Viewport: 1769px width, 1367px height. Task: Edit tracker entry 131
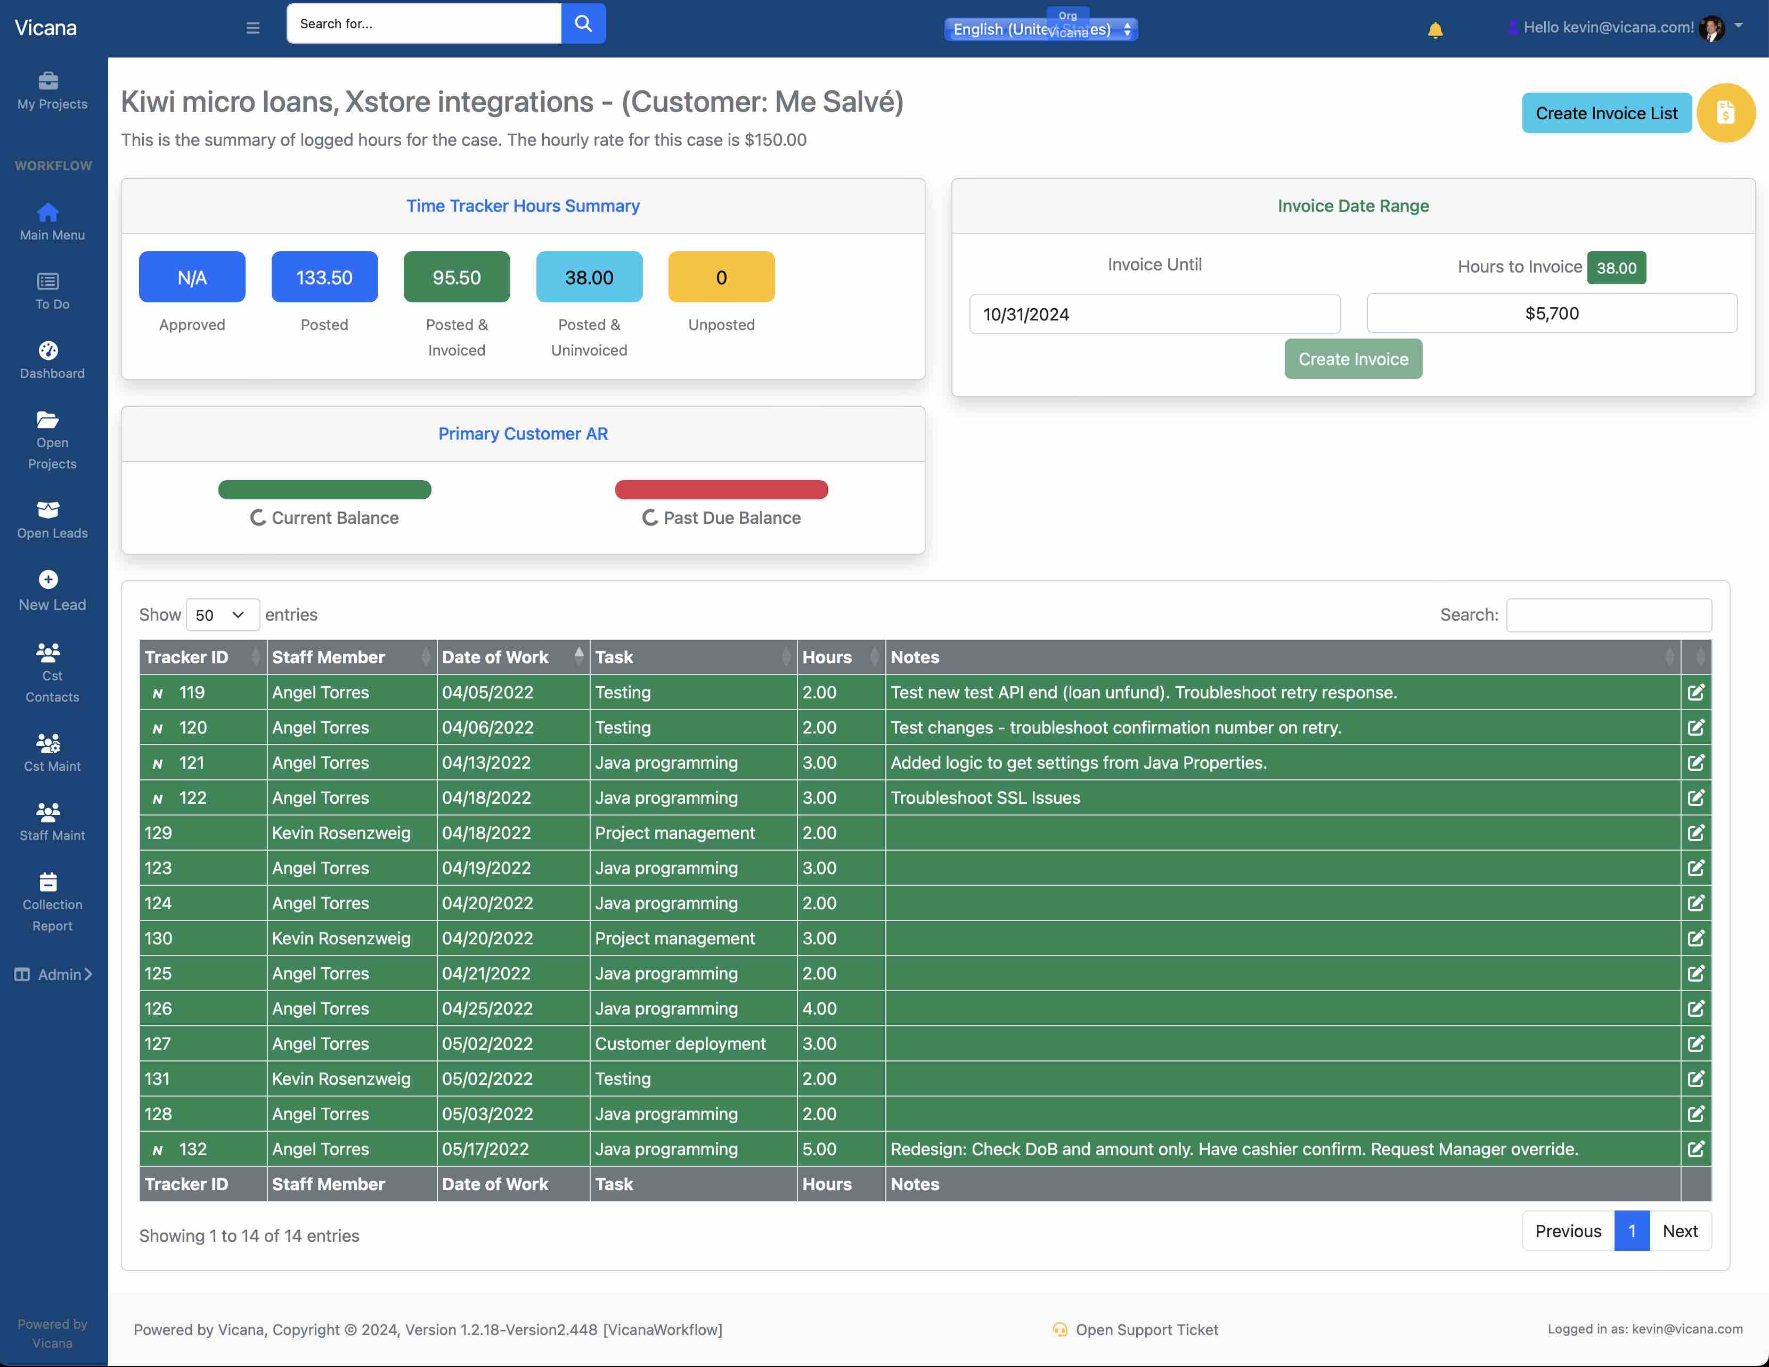1696,1079
